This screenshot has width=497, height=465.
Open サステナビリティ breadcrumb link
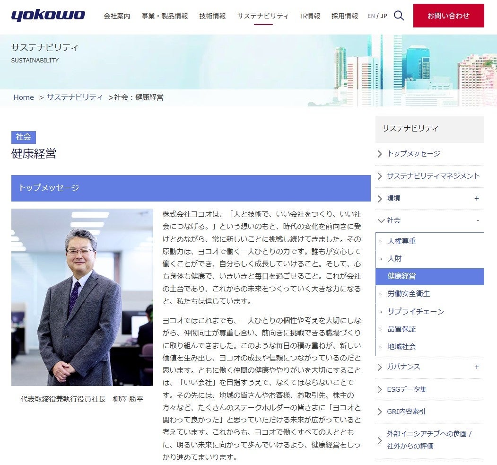[x=75, y=97]
